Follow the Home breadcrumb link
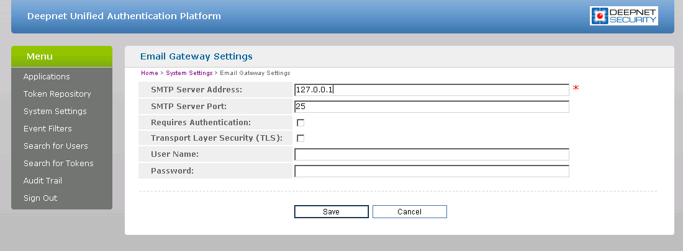The height and width of the screenshot is (251, 683). pos(150,73)
